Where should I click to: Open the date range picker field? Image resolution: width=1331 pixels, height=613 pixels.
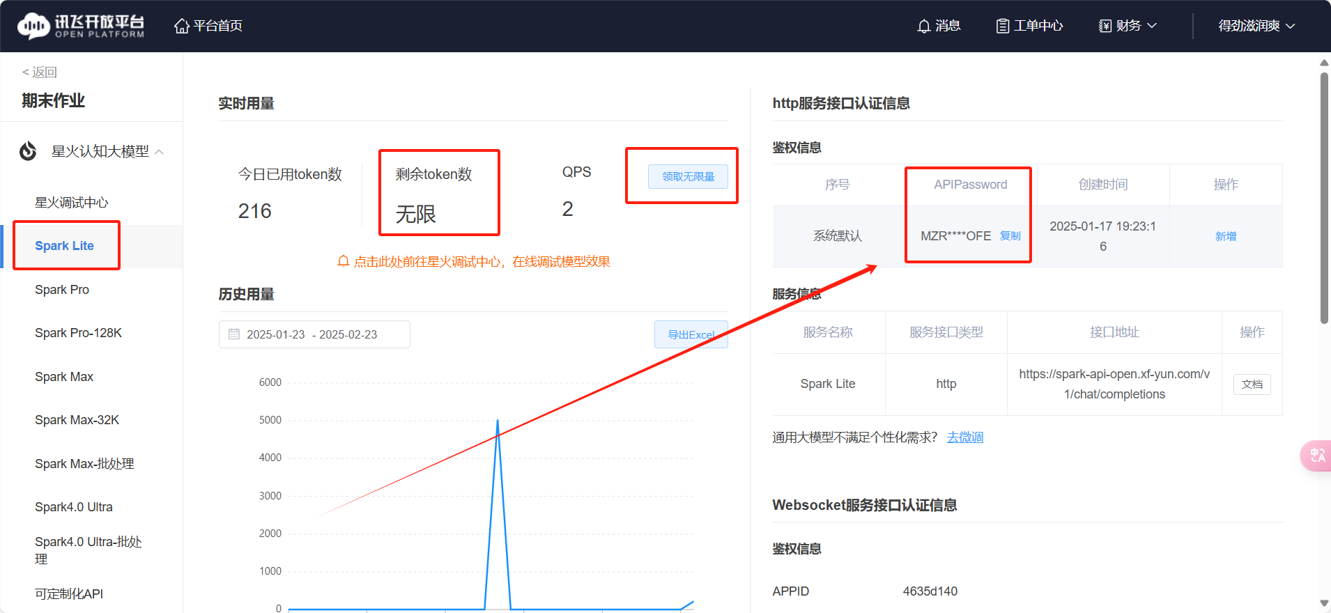tap(314, 334)
